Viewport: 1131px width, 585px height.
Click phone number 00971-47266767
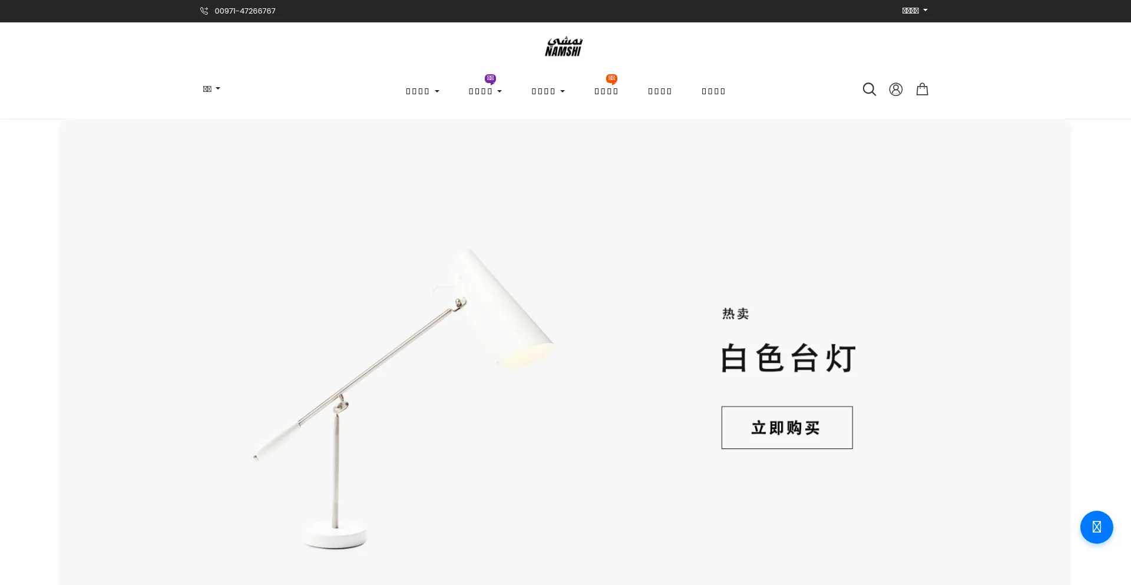pos(245,11)
